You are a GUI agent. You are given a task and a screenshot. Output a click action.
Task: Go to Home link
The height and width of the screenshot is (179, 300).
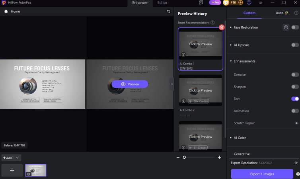15,12
